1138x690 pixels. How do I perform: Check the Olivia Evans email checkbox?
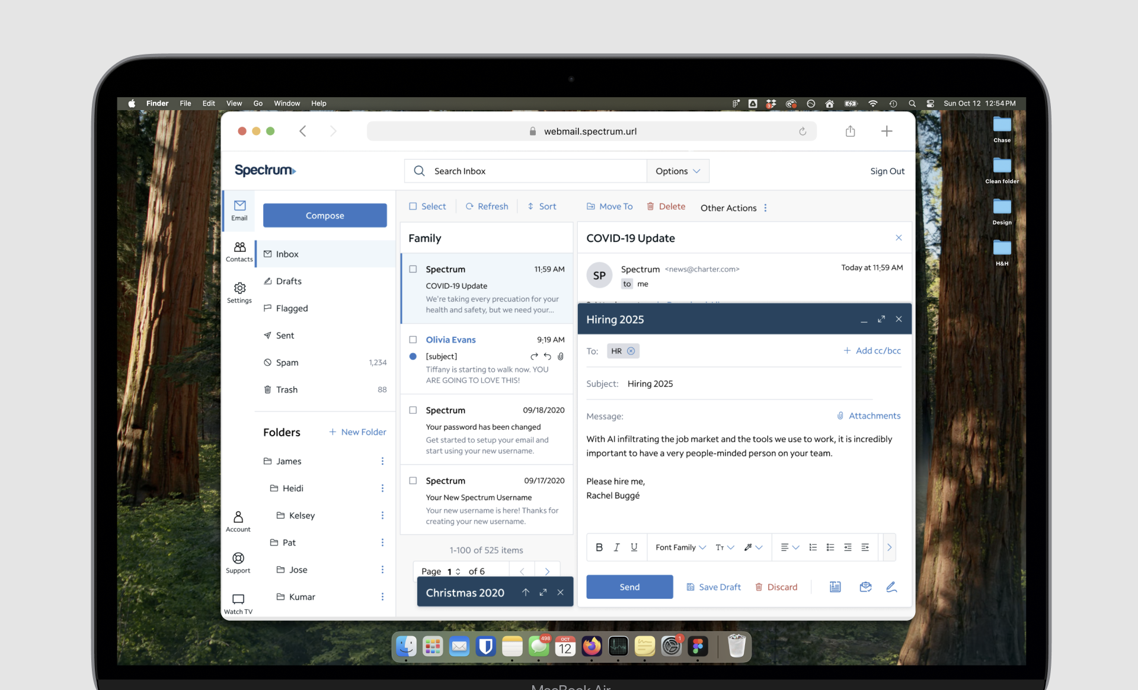pyautogui.click(x=413, y=340)
